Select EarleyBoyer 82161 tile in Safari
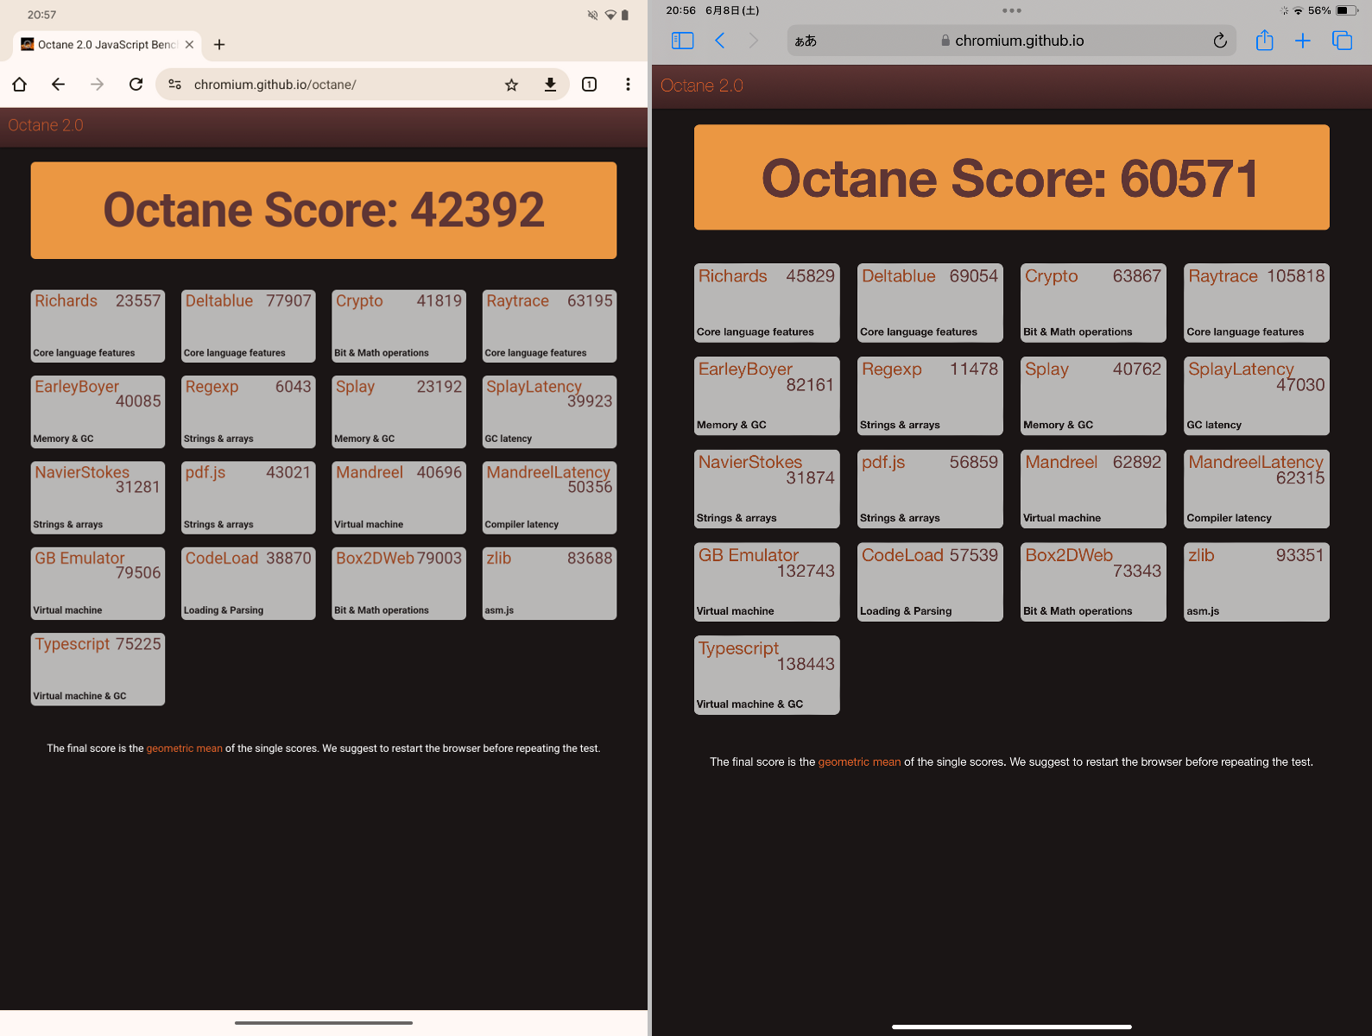 click(767, 395)
